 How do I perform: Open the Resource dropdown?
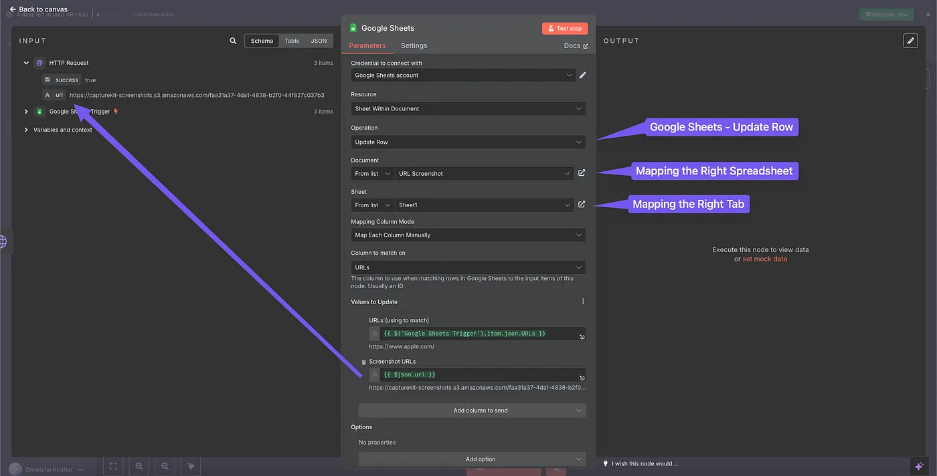coord(468,108)
